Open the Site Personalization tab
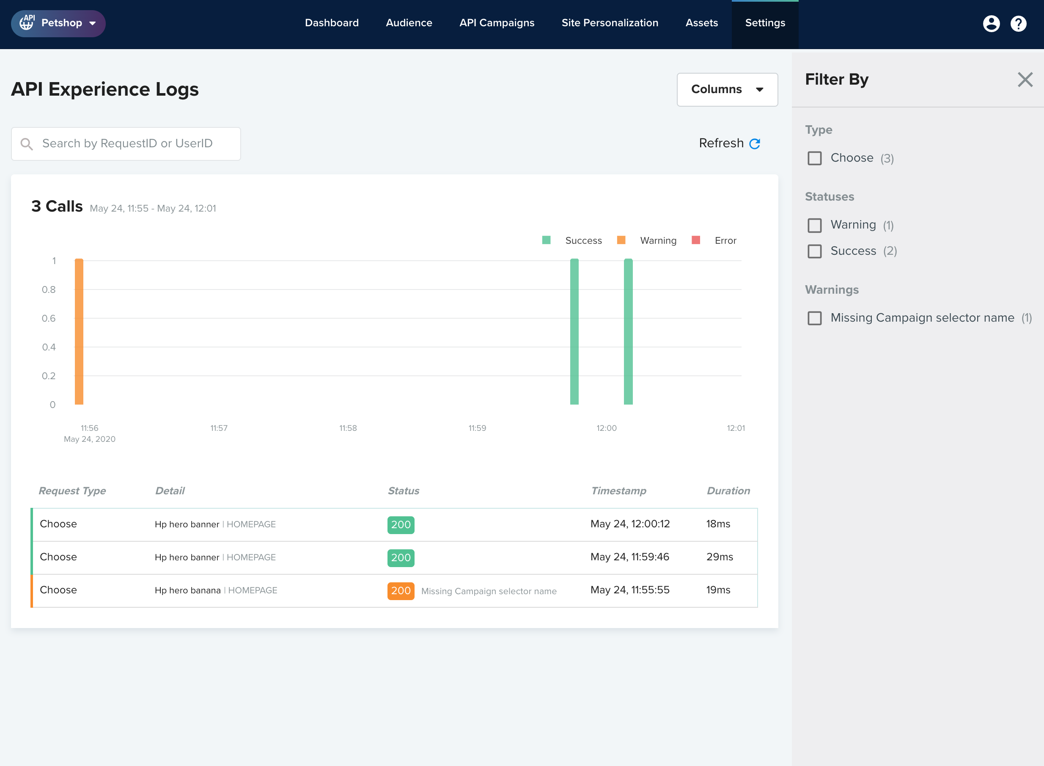 tap(610, 23)
